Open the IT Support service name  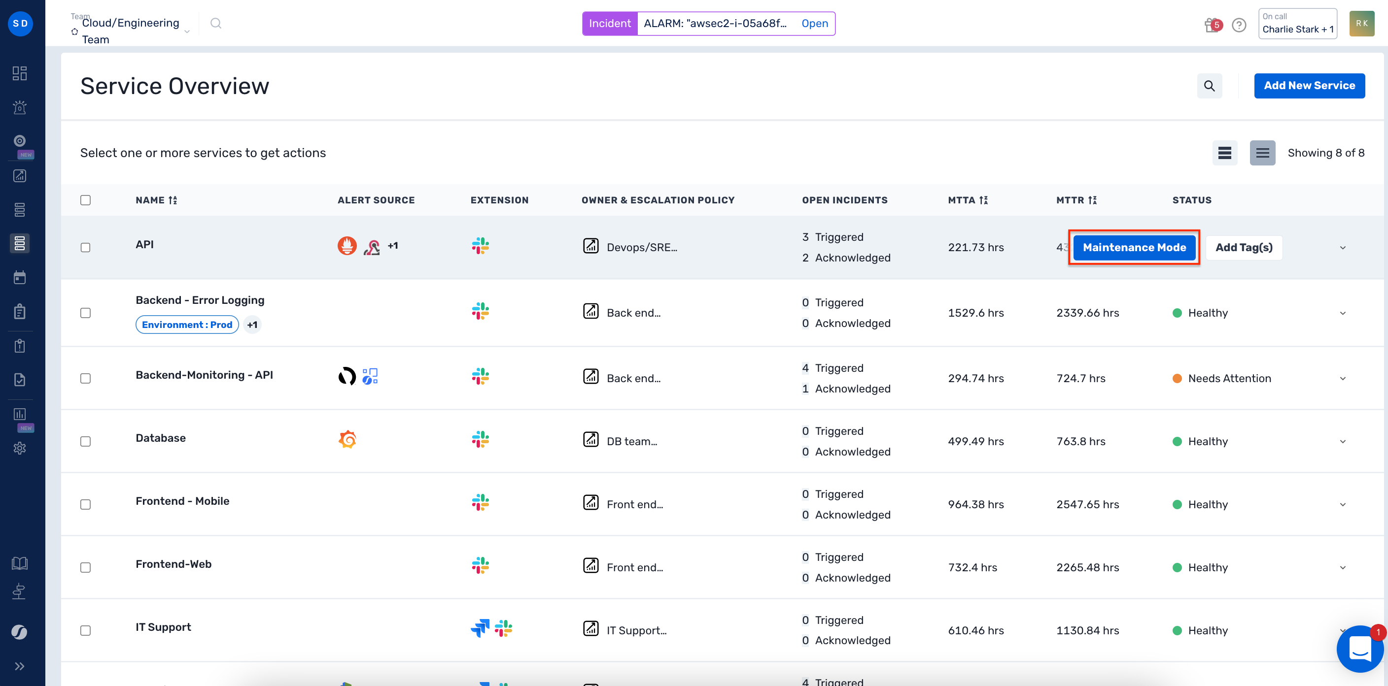(x=163, y=626)
